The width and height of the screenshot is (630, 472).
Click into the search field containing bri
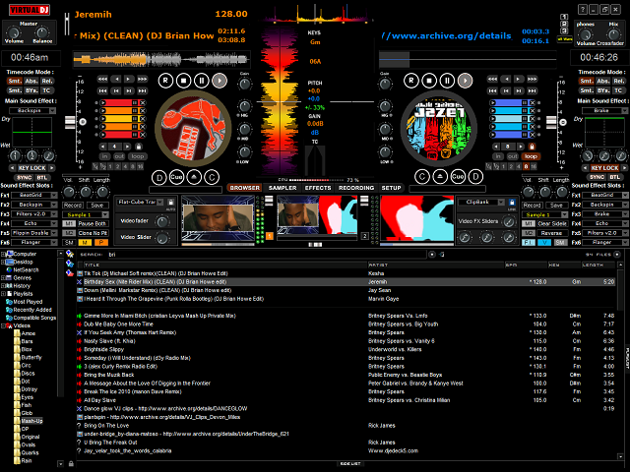coord(265,255)
